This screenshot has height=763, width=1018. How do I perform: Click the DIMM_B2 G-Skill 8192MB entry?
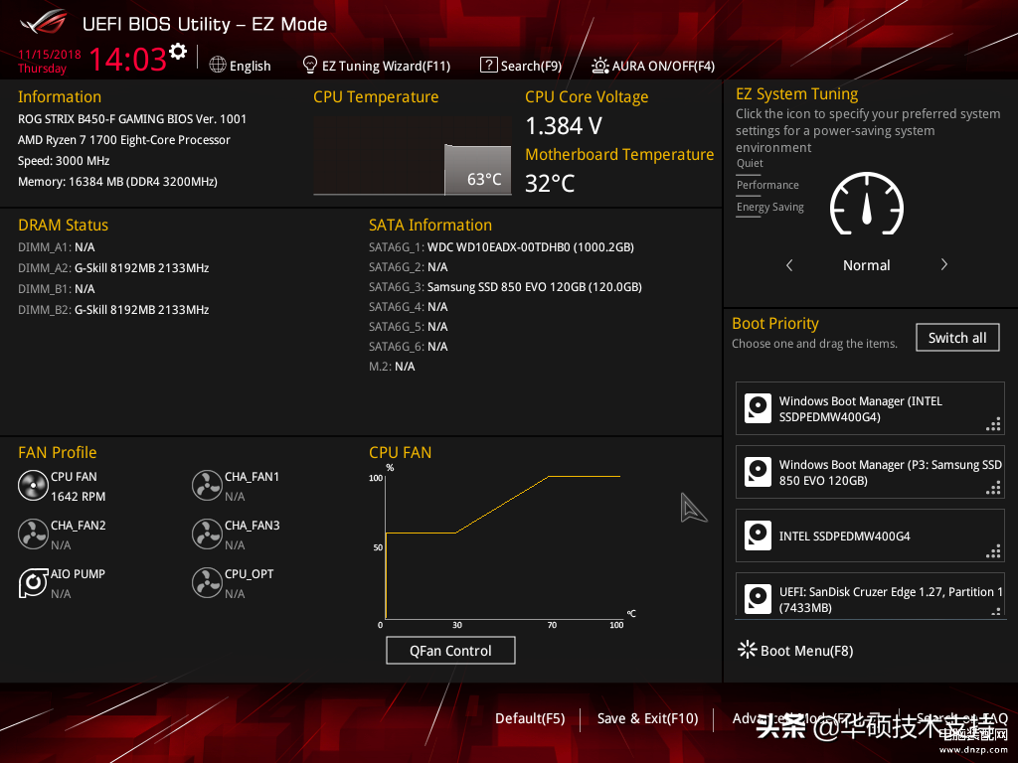[x=113, y=310]
